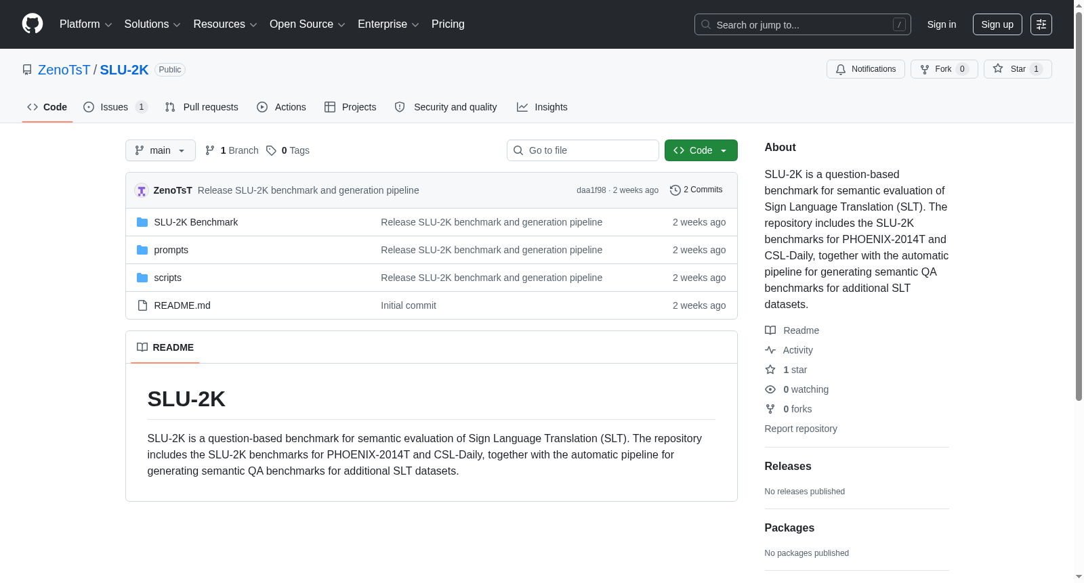This screenshot has height=583, width=1084.
Task: Select the README tab in file viewer
Action: (x=165, y=347)
